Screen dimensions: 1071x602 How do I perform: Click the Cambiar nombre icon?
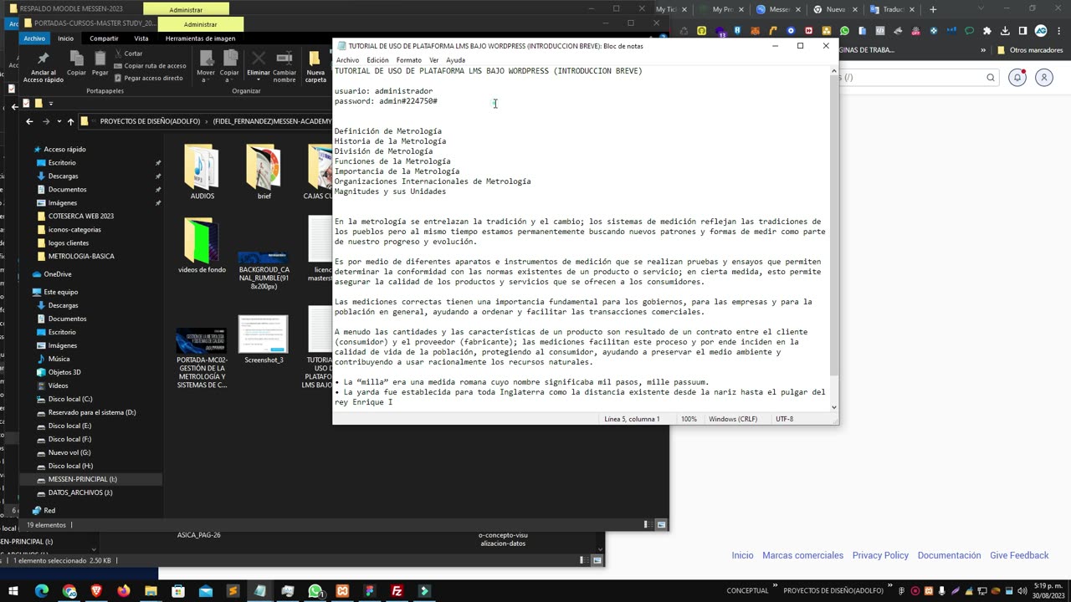pyautogui.click(x=284, y=59)
